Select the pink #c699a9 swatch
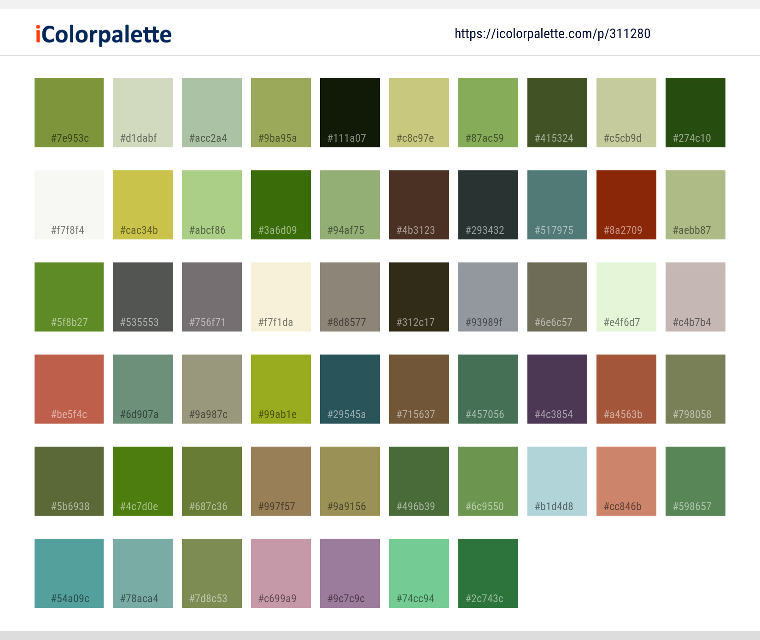Image resolution: width=760 pixels, height=640 pixels. [x=281, y=573]
